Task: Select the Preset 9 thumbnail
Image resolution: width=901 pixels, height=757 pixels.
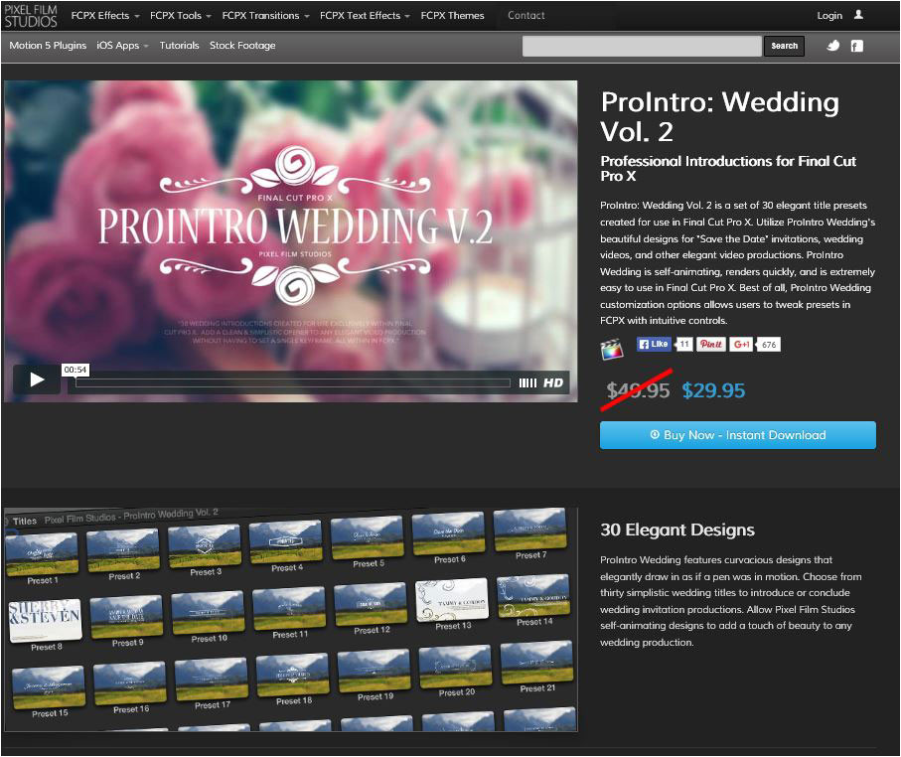Action: click(126, 616)
